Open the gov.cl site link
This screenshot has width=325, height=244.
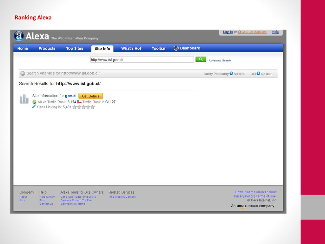pos(71,96)
